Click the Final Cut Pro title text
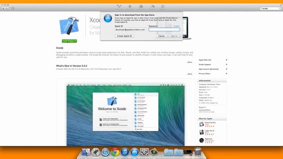Viewport: 283px width, 159px height. click(210, 123)
